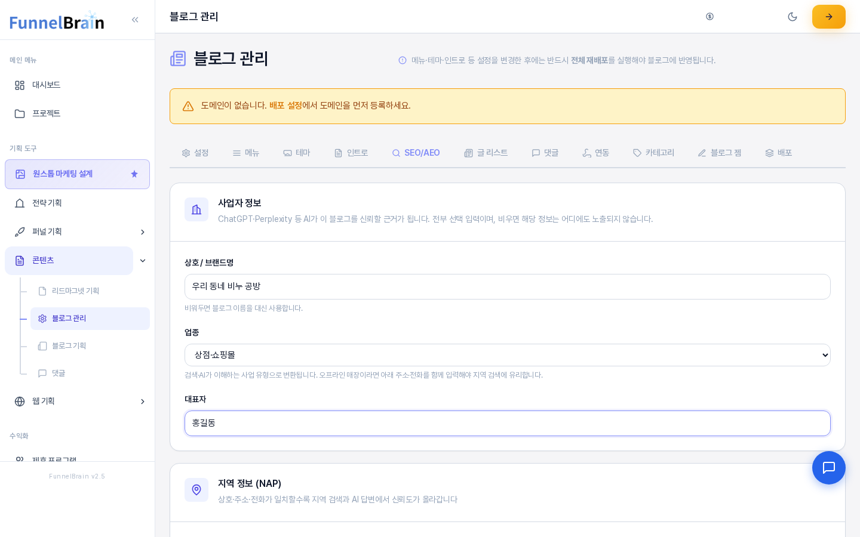Expand the 웹 기획 submenu chevron
The image size is (860, 537).
tap(143, 402)
